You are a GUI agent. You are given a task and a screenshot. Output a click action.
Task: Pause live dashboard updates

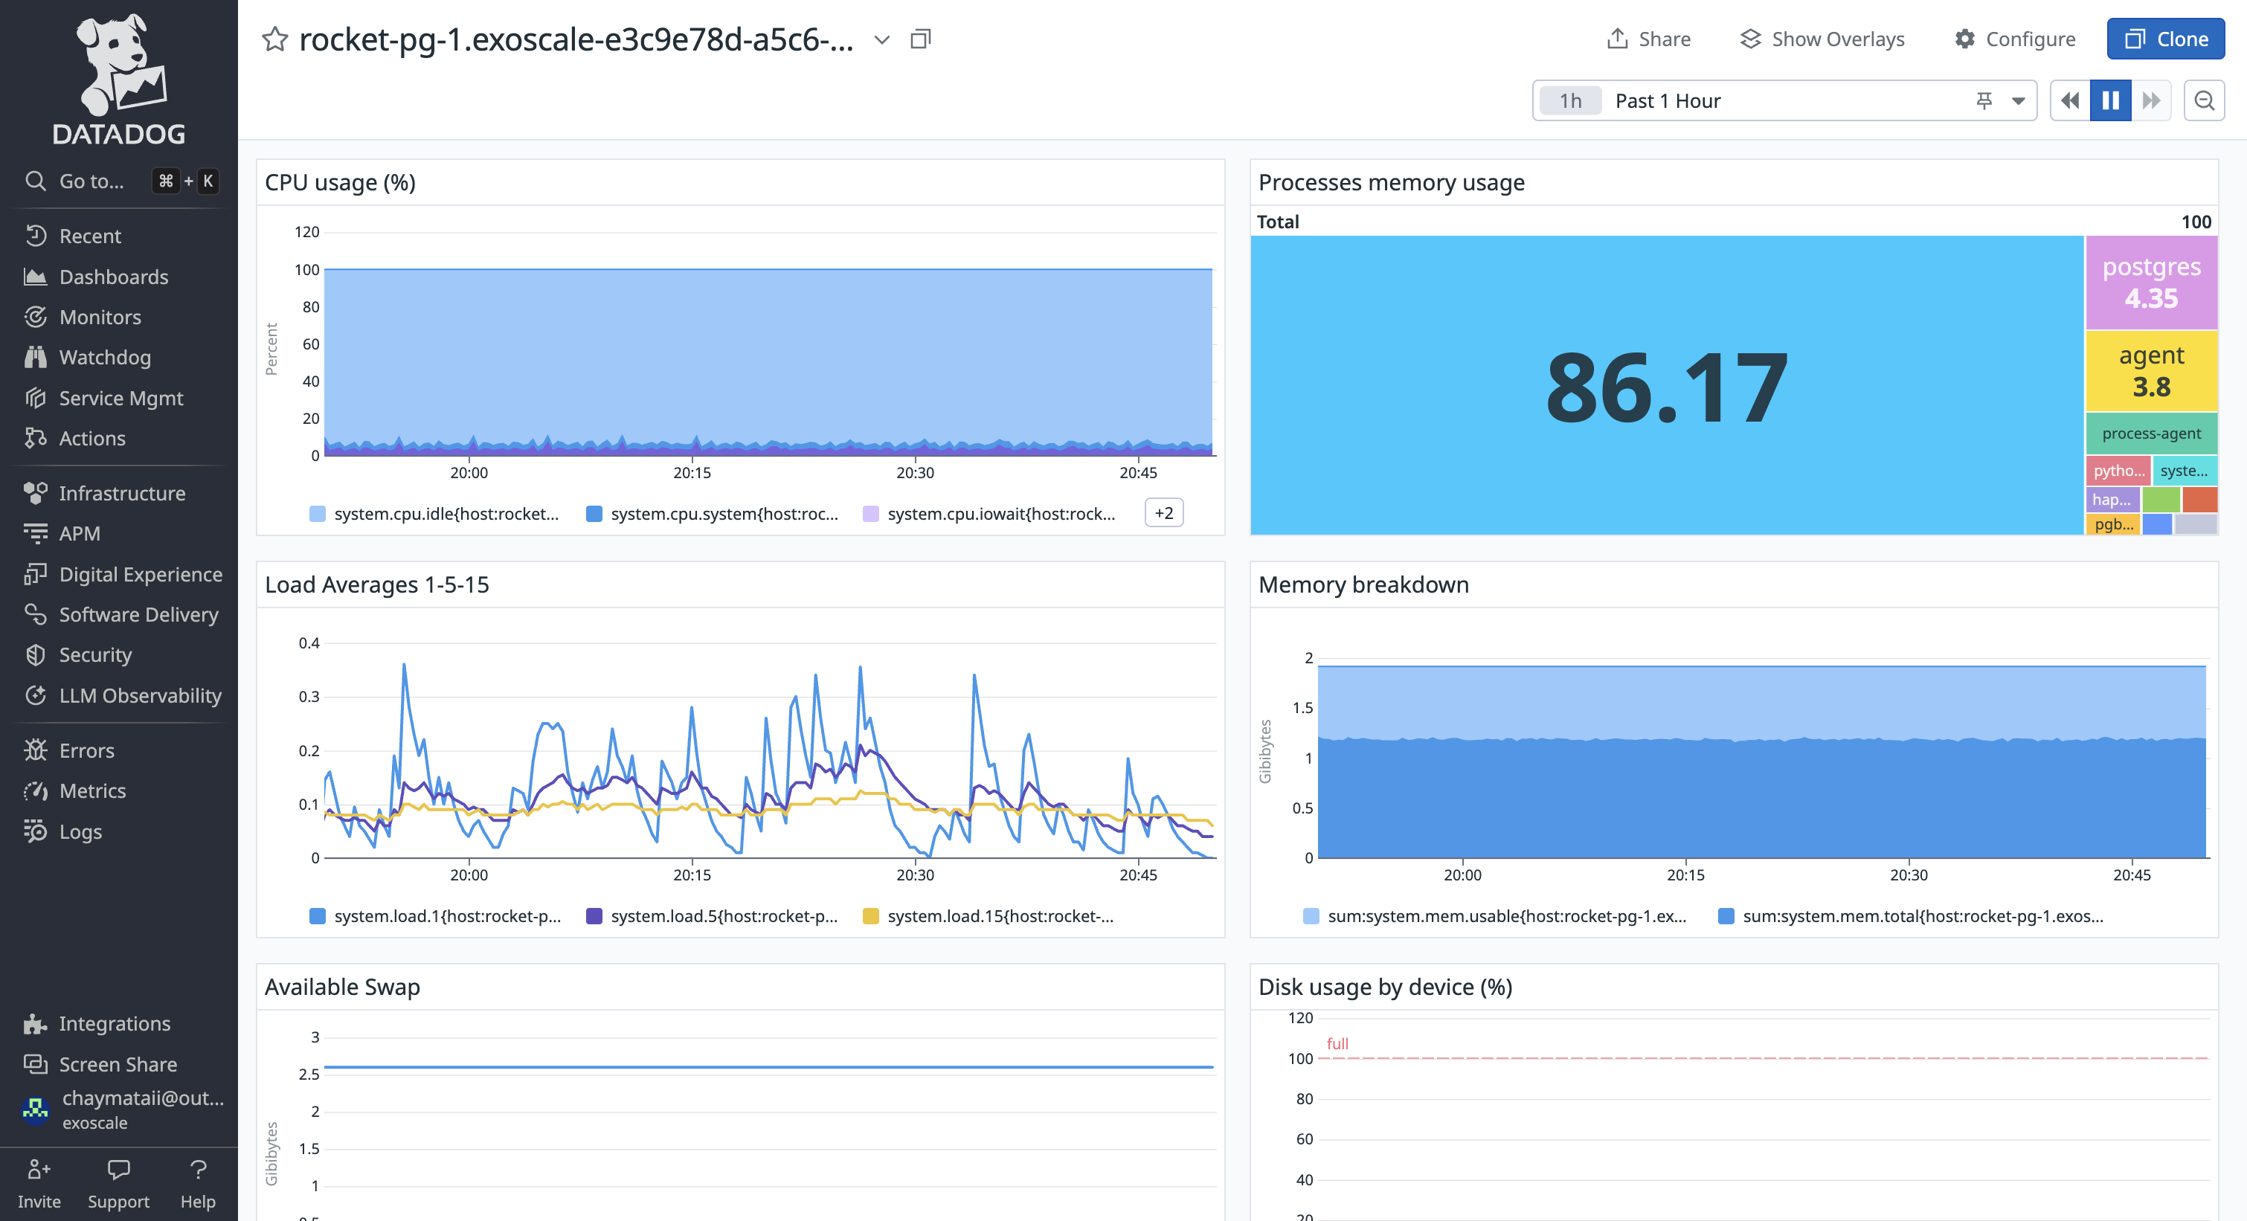coord(2110,100)
